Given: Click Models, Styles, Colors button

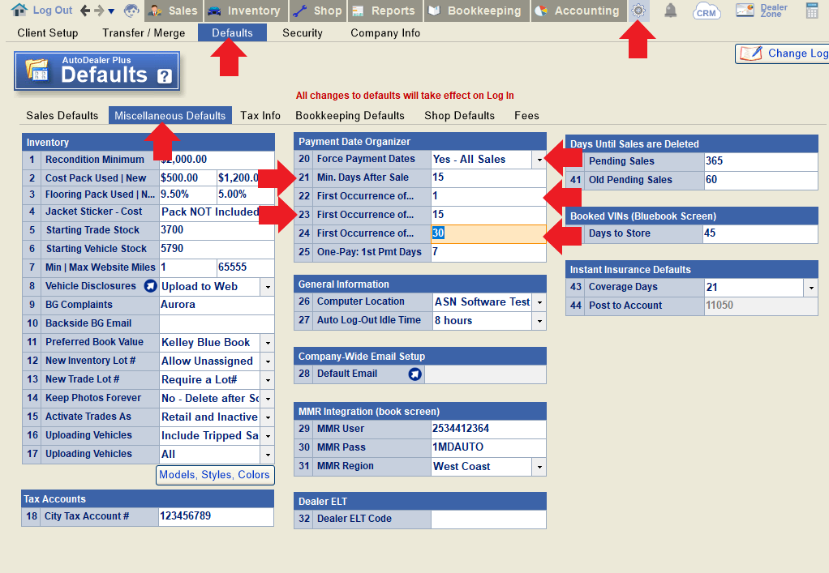Looking at the screenshot, I should pyautogui.click(x=215, y=475).
